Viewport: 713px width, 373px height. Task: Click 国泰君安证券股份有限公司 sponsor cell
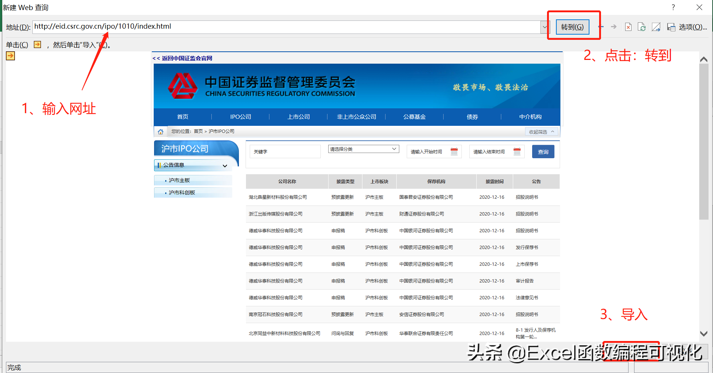point(426,197)
